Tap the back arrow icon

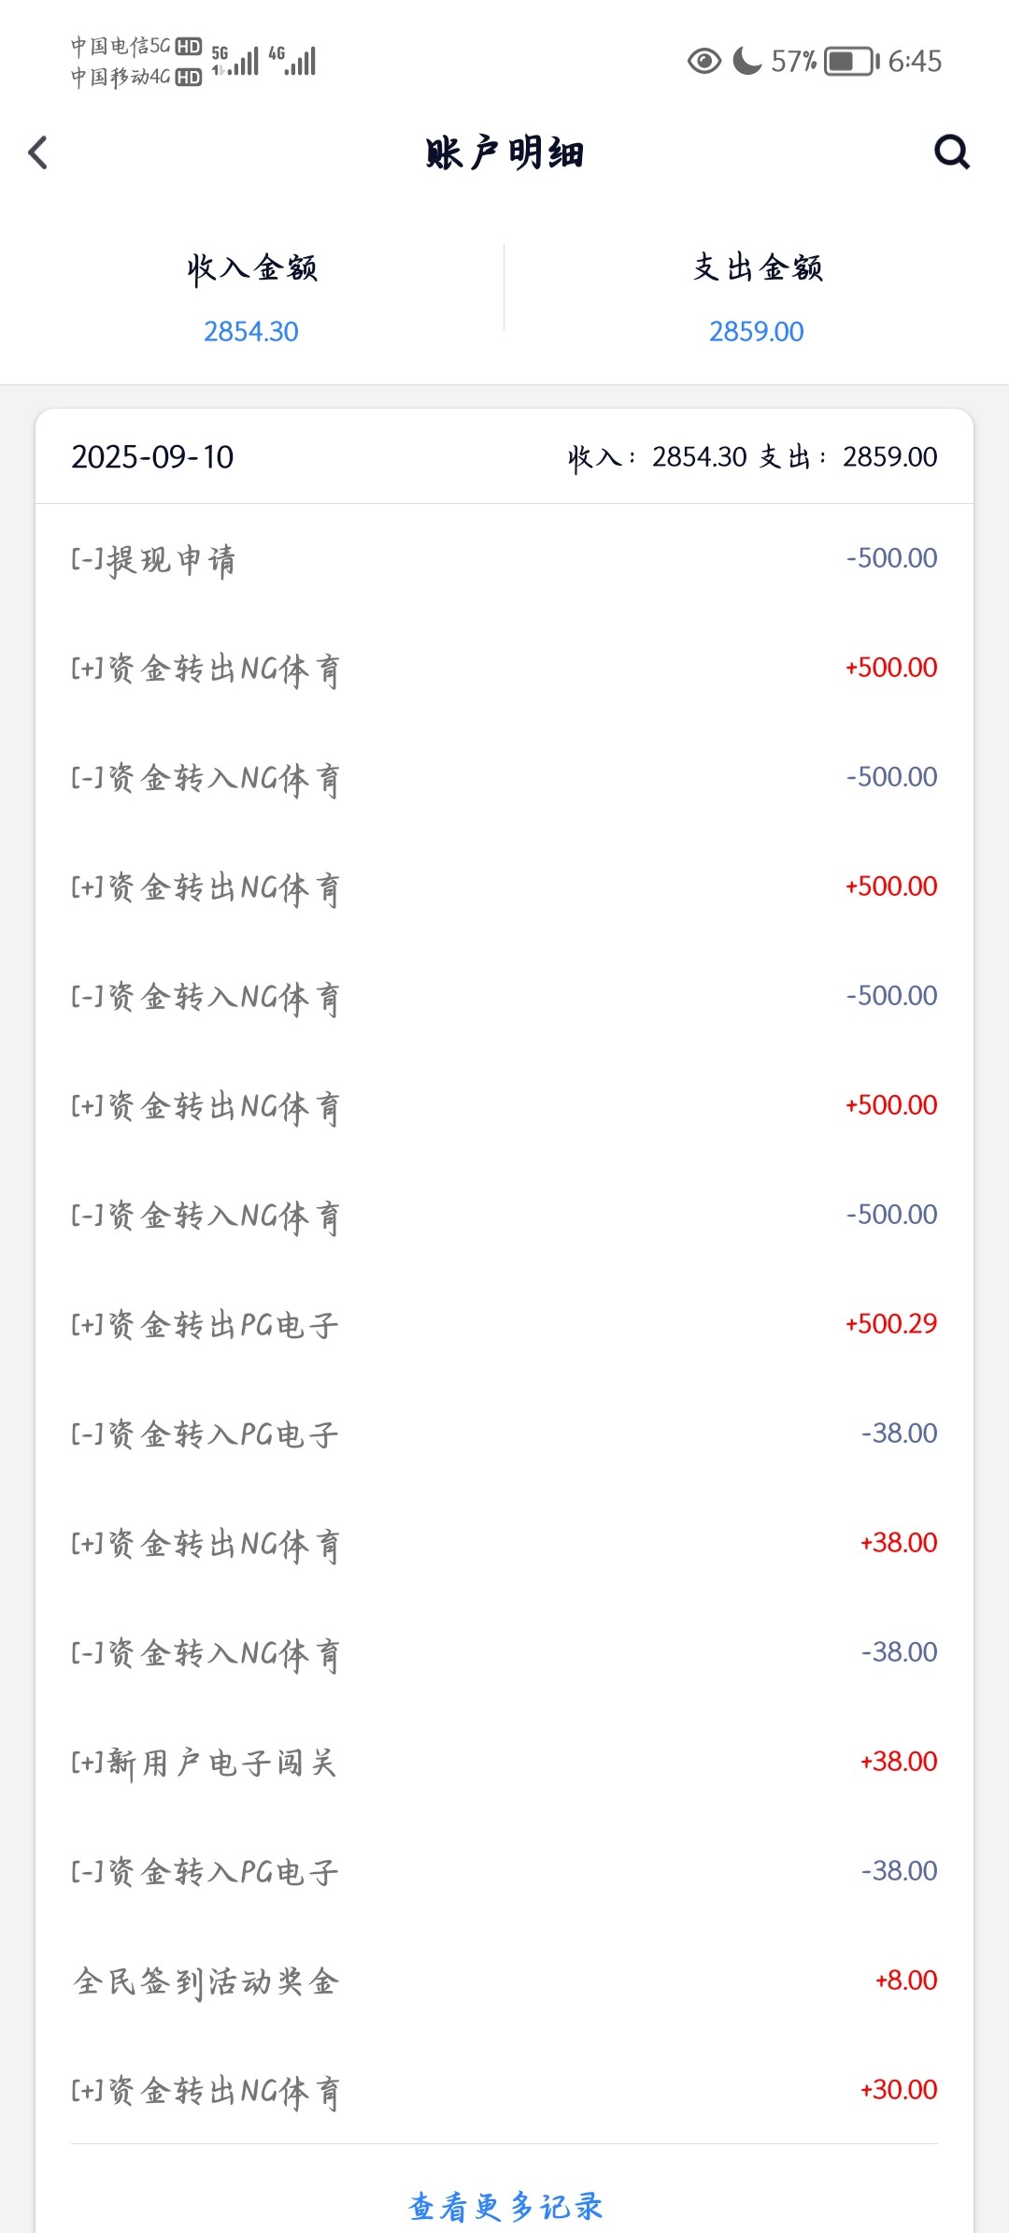(38, 152)
